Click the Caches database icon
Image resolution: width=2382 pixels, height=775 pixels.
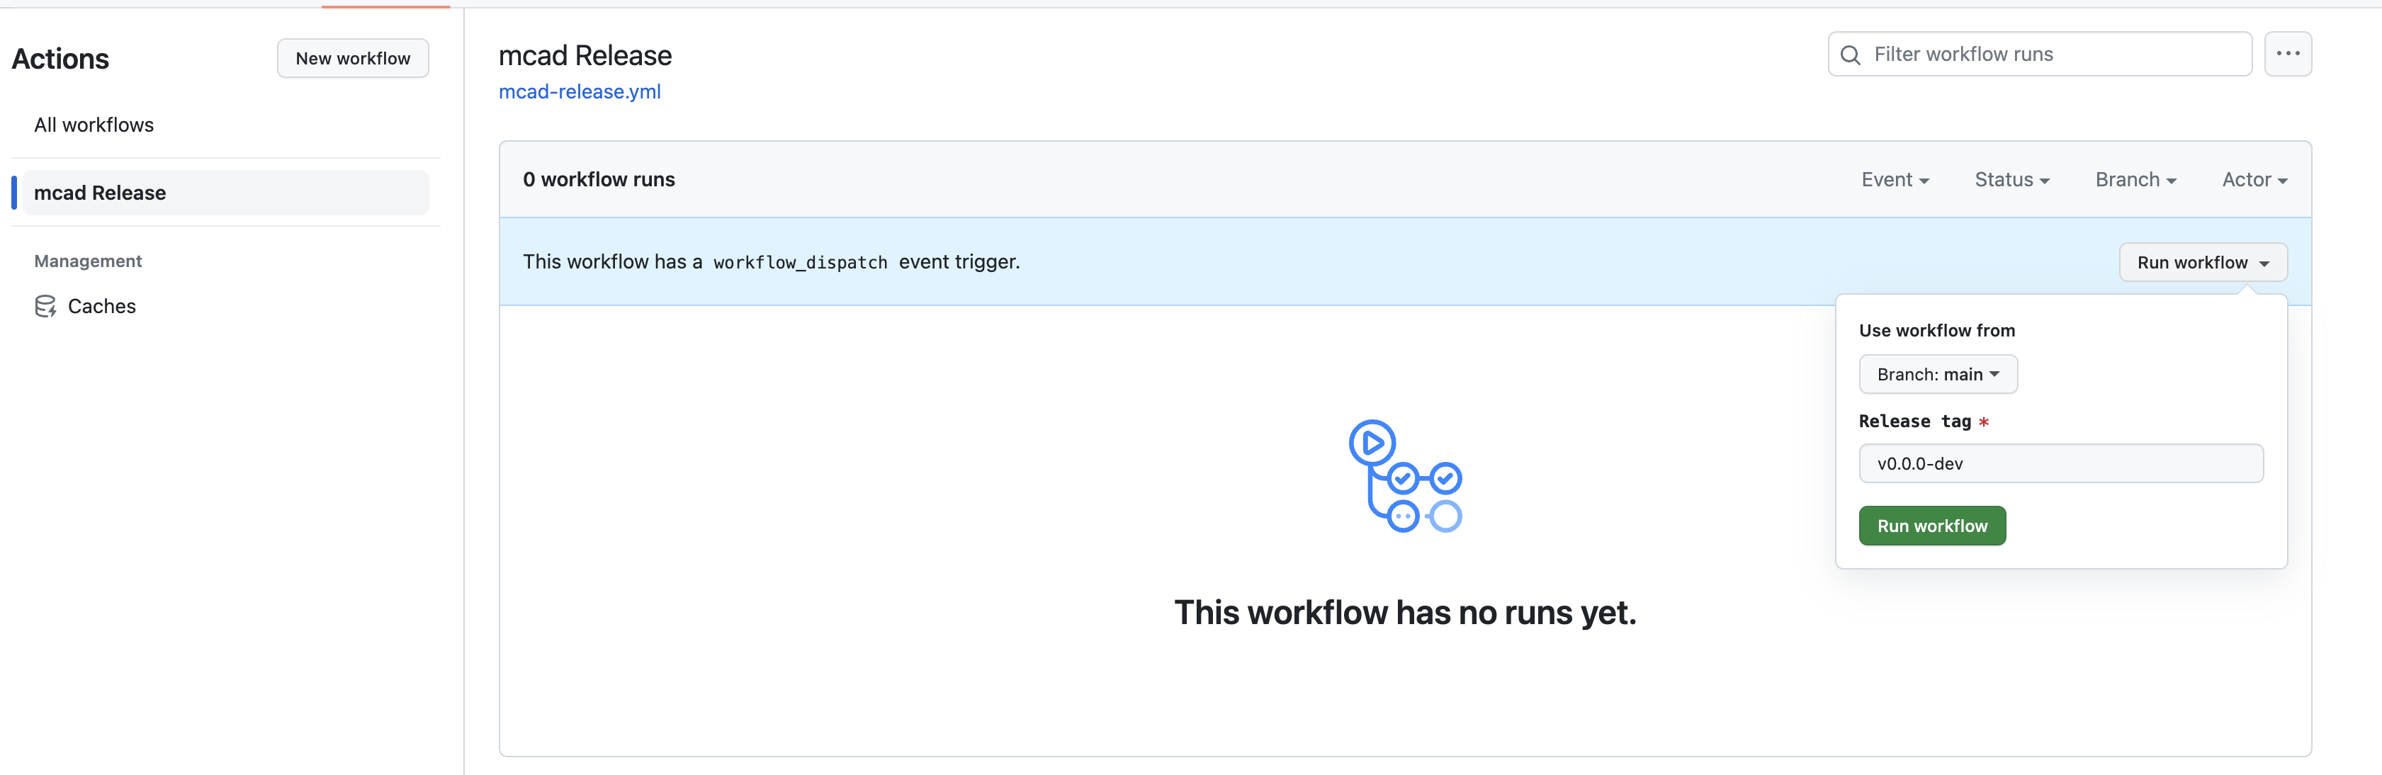pos(45,306)
